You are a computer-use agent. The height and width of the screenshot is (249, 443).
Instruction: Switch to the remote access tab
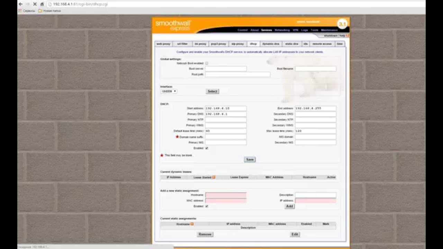[x=322, y=44]
